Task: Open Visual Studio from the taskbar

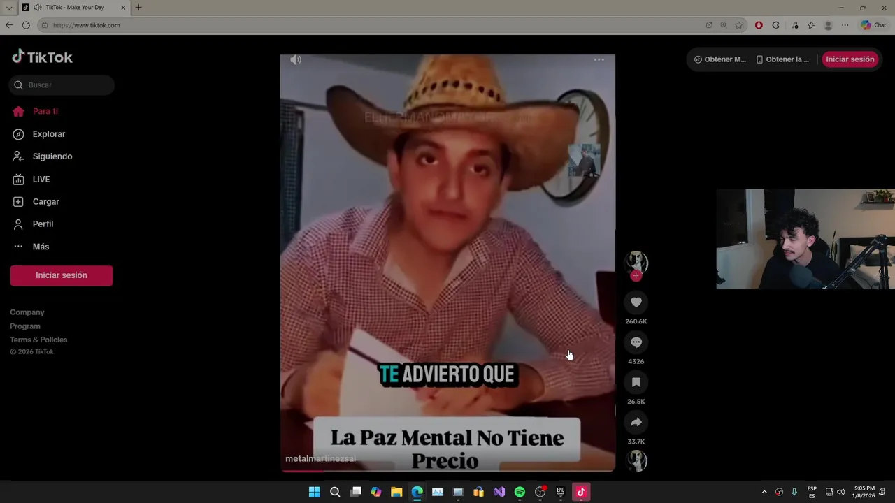Action: (499, 492)
